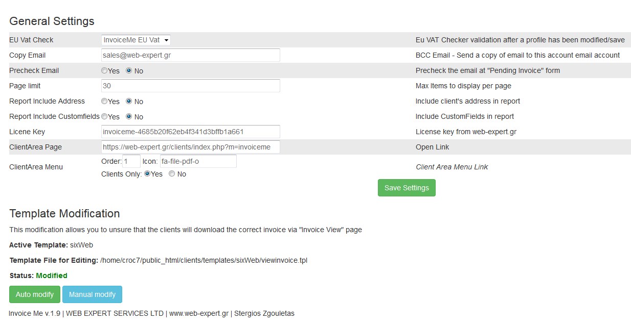Click the ClientArea Page URL field
This screenshot has height=325, width=631.
[x=191, y=147]
